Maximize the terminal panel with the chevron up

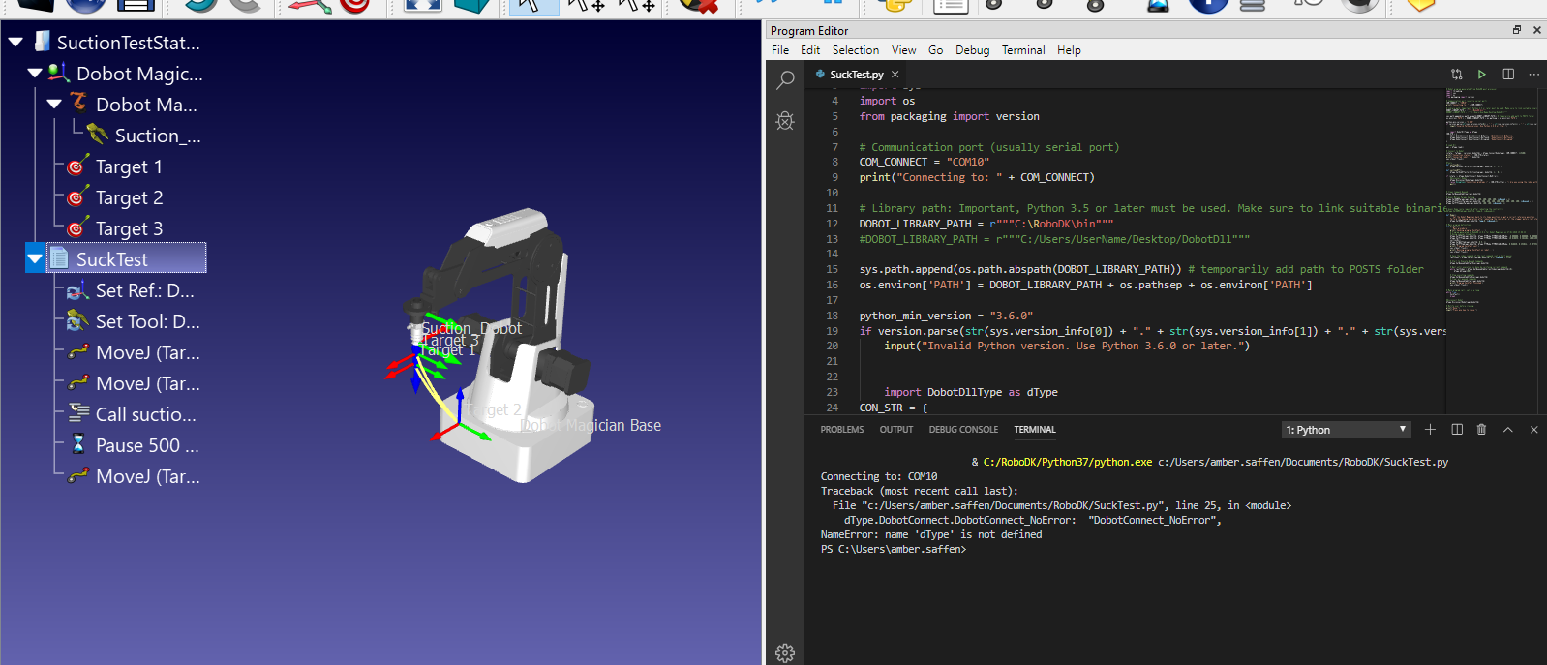1507,430
